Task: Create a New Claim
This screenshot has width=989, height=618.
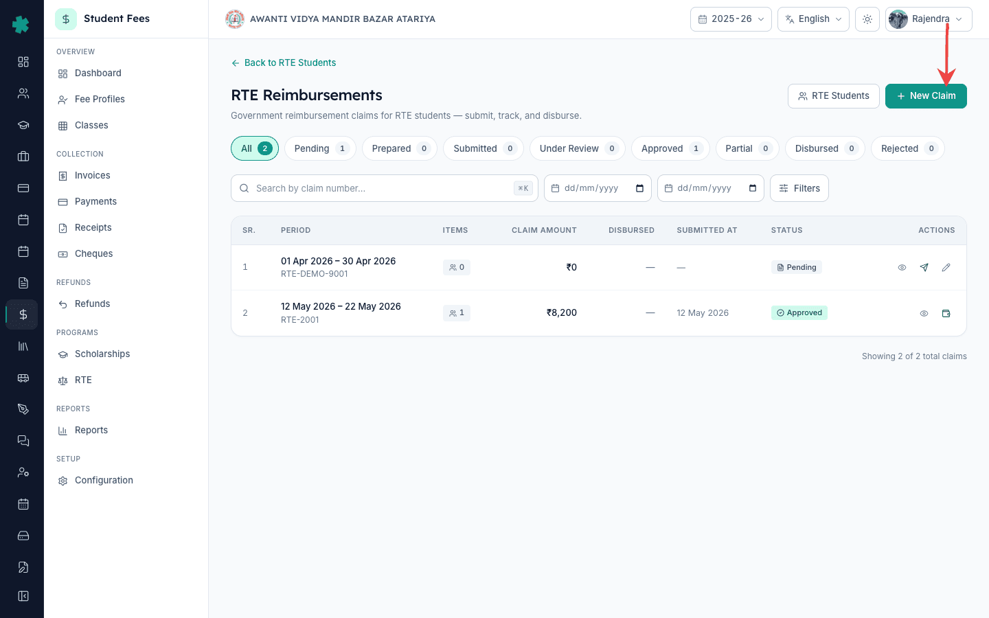Action: click(x=926, y=96)
